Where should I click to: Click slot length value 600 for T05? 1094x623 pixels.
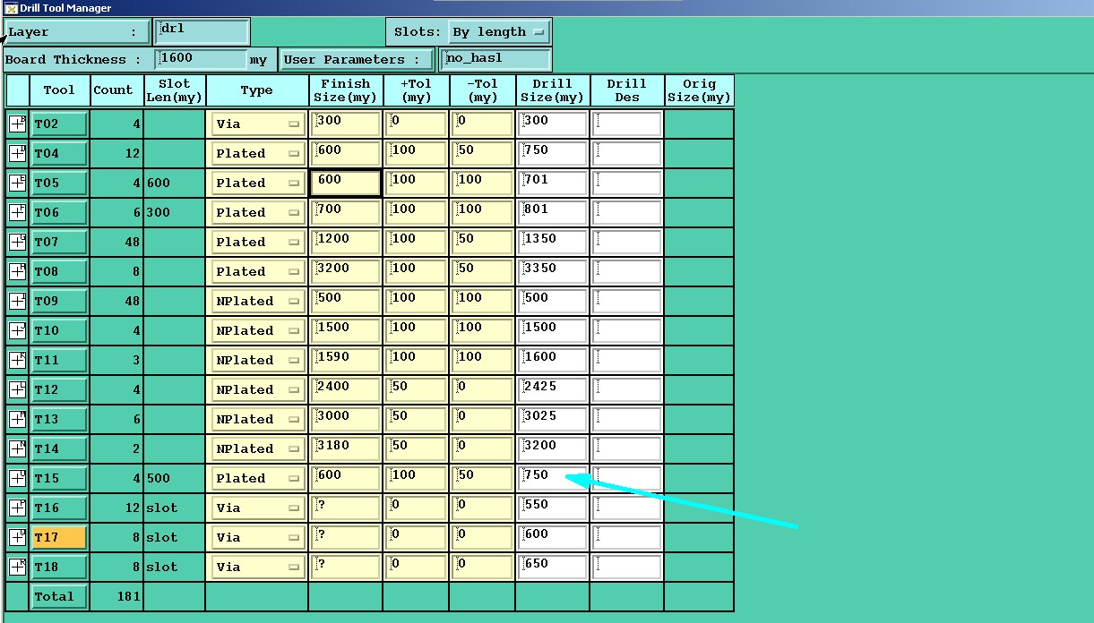[159, 183]
